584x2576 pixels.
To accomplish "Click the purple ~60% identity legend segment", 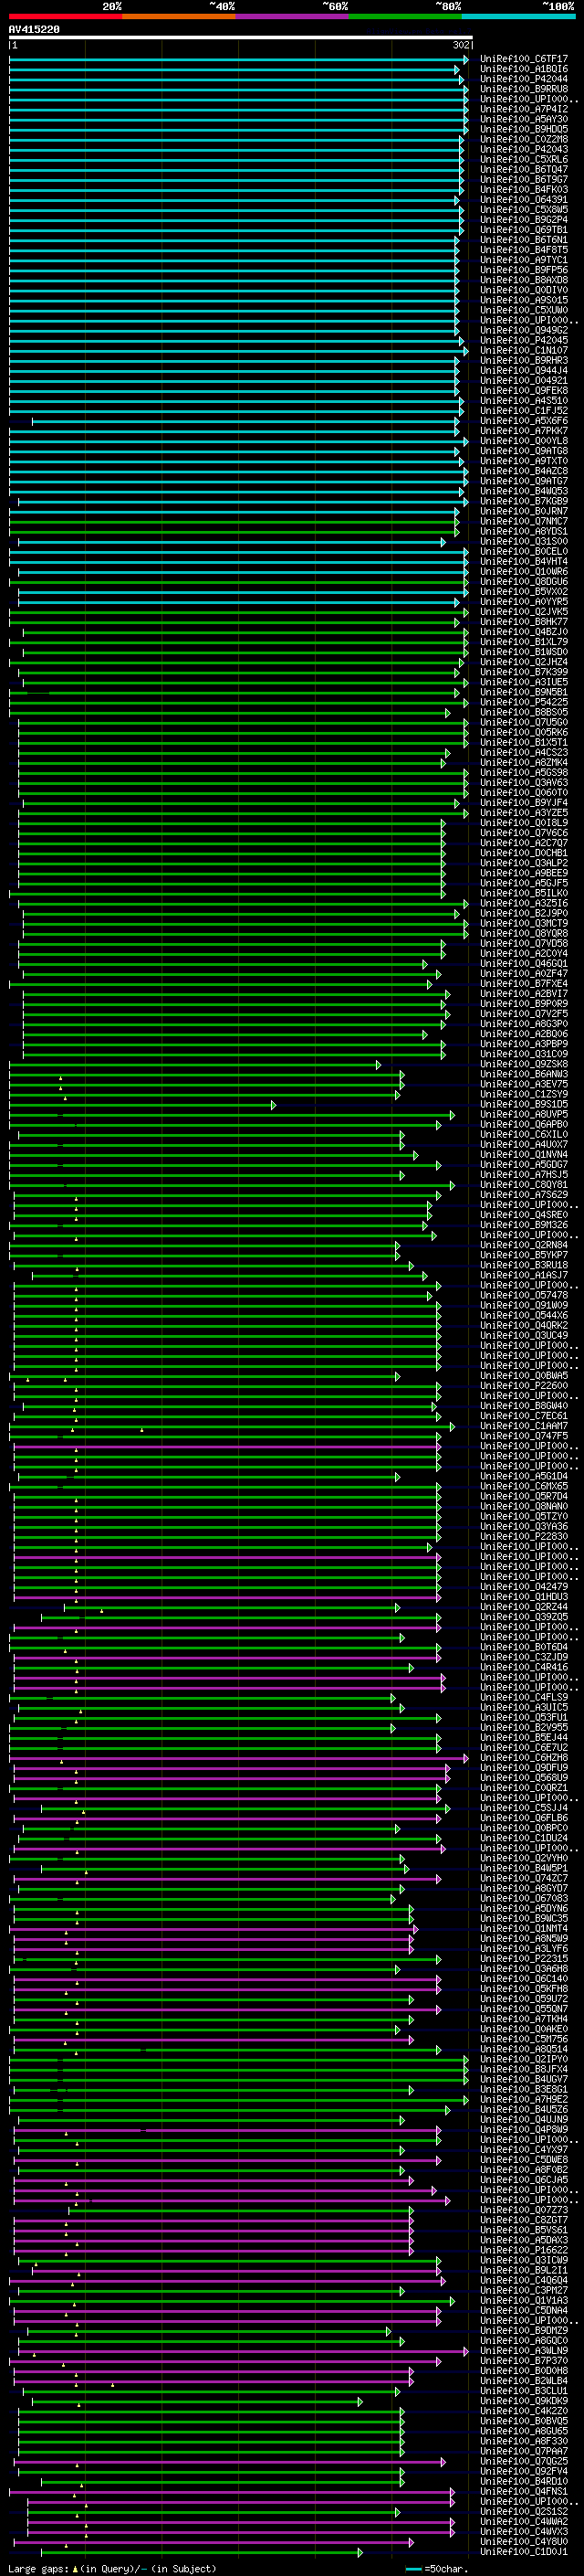I will 291,17.
